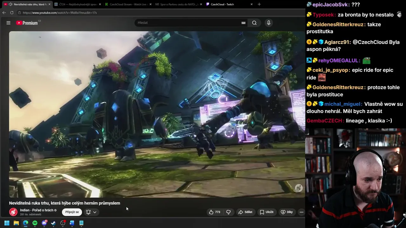Open the on-screen keyboard in search box
Image resolution: width=406 pixels, height=228 pixels.
[x=243, y=23]
